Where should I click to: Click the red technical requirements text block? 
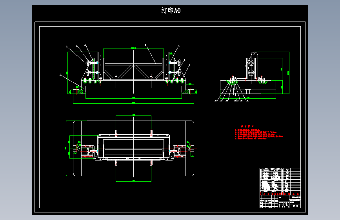[259, 132]
